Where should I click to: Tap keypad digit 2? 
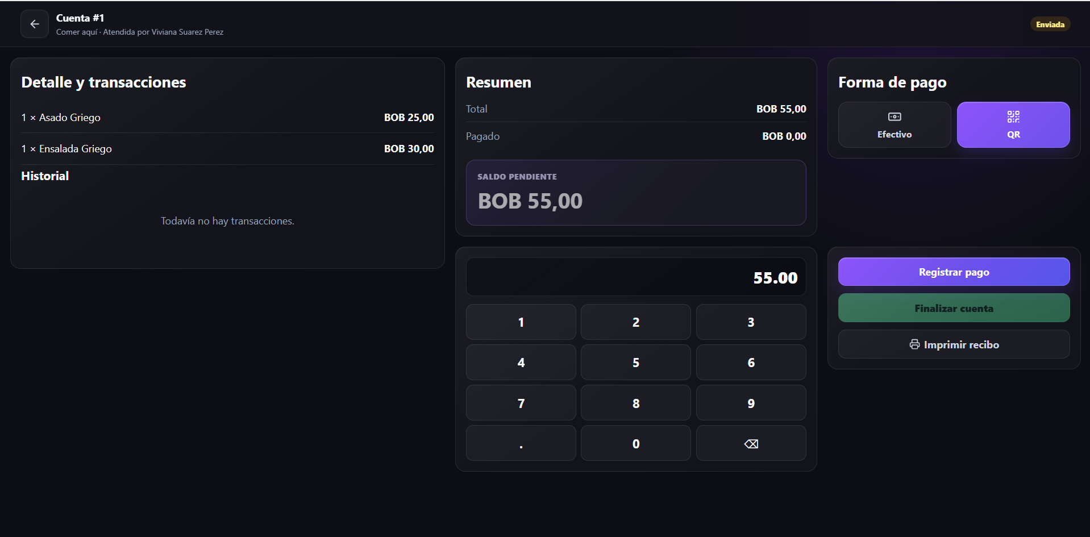tap(636, 322)
